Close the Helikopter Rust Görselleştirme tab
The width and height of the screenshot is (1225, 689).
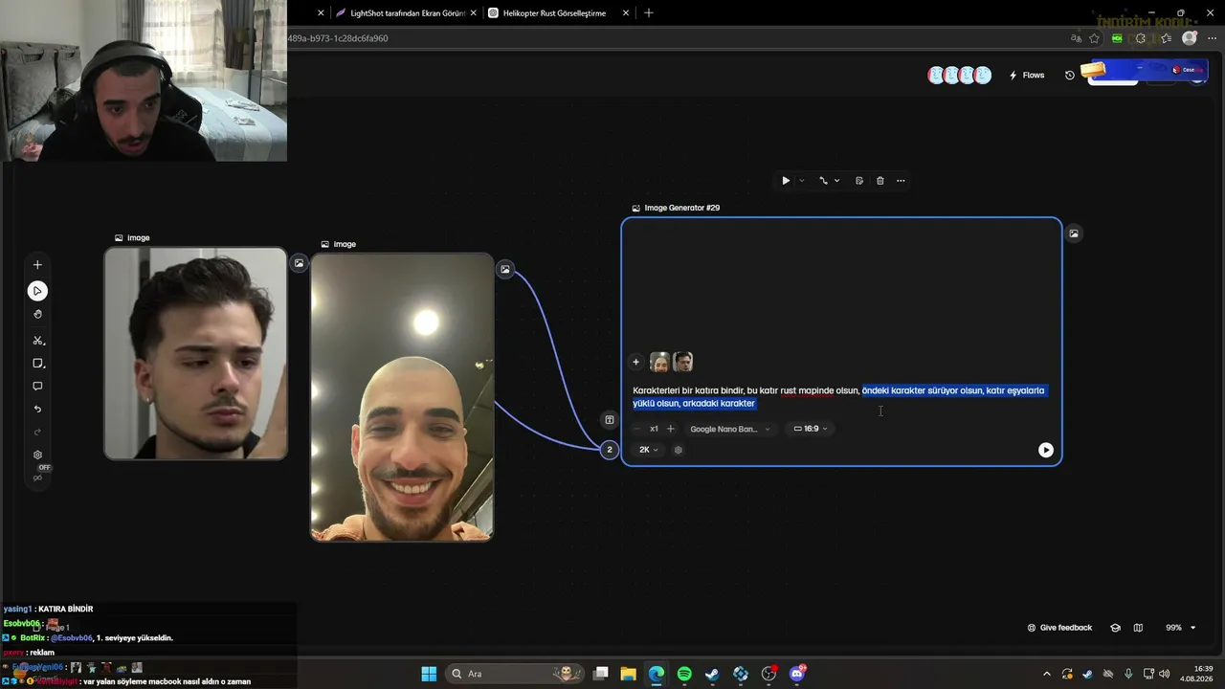(x=626, y=13)
